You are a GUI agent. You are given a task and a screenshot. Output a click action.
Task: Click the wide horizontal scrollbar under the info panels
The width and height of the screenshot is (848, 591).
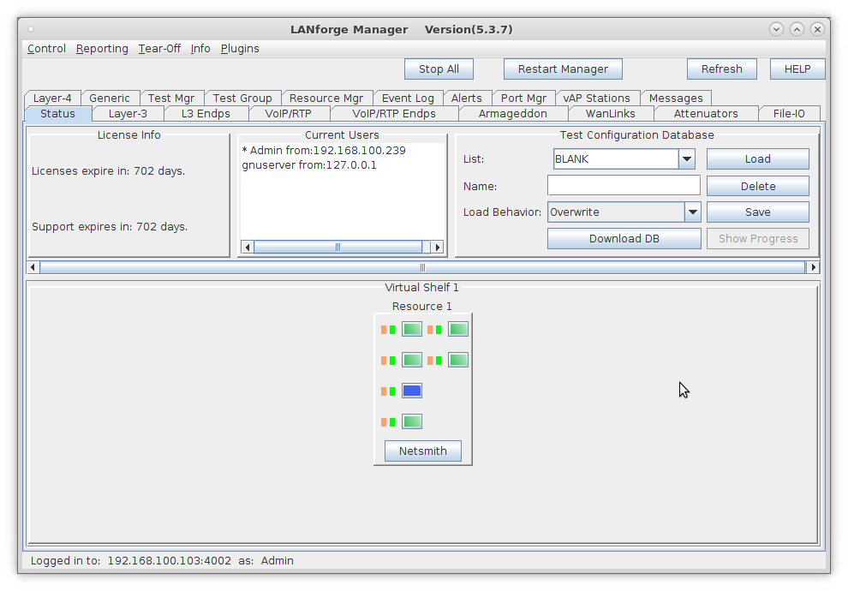click(x=422, y=267)
